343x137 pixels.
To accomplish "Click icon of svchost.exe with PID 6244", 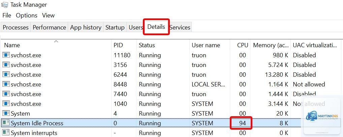I will tap(6, 74).
